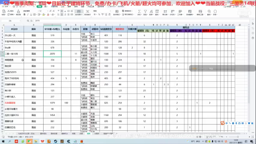Screen dimensions: 256x144
Task: Switch to the Page Layout ribbon tab
Action: (54, 7)
